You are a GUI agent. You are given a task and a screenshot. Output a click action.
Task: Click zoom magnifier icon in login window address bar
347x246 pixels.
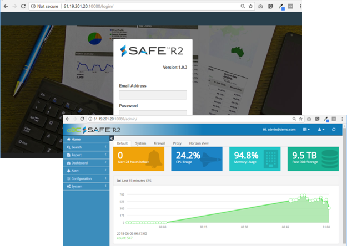(x=243, y=6)
